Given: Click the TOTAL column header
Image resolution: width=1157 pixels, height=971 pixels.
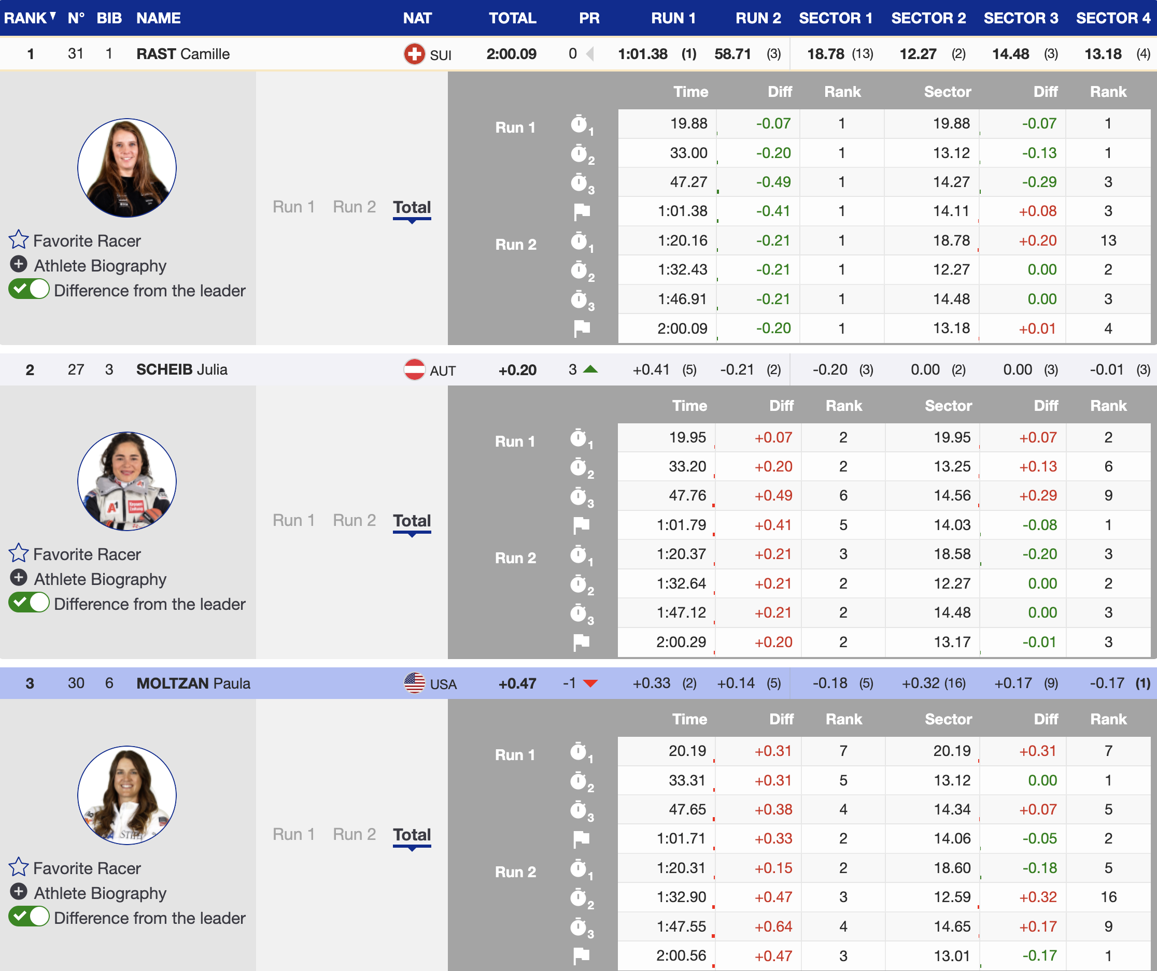Looking at the screenshot, I should (x=512, y=18).
